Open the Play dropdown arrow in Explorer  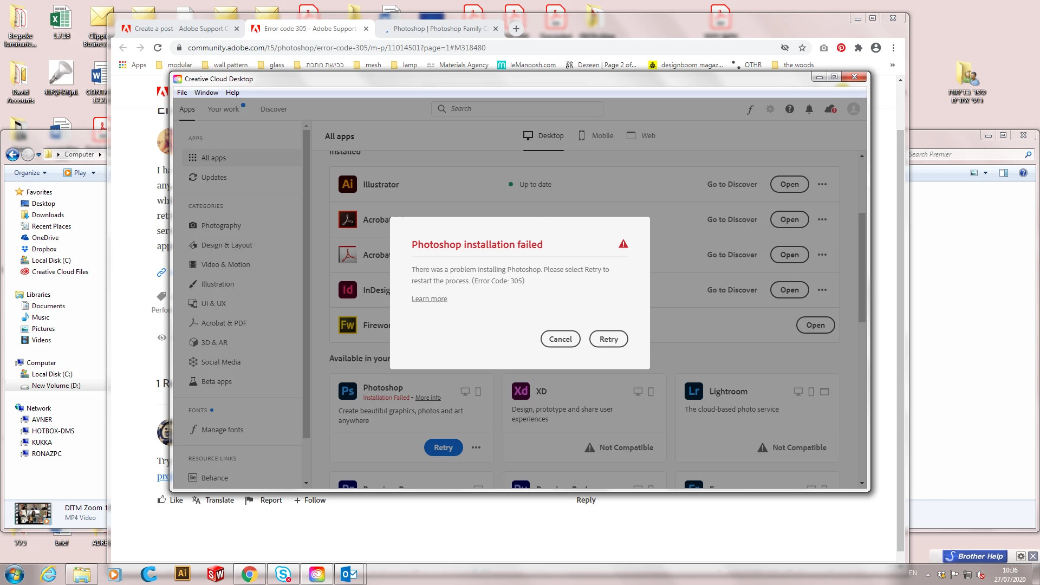pyautogui.click(x=93, y=173)
